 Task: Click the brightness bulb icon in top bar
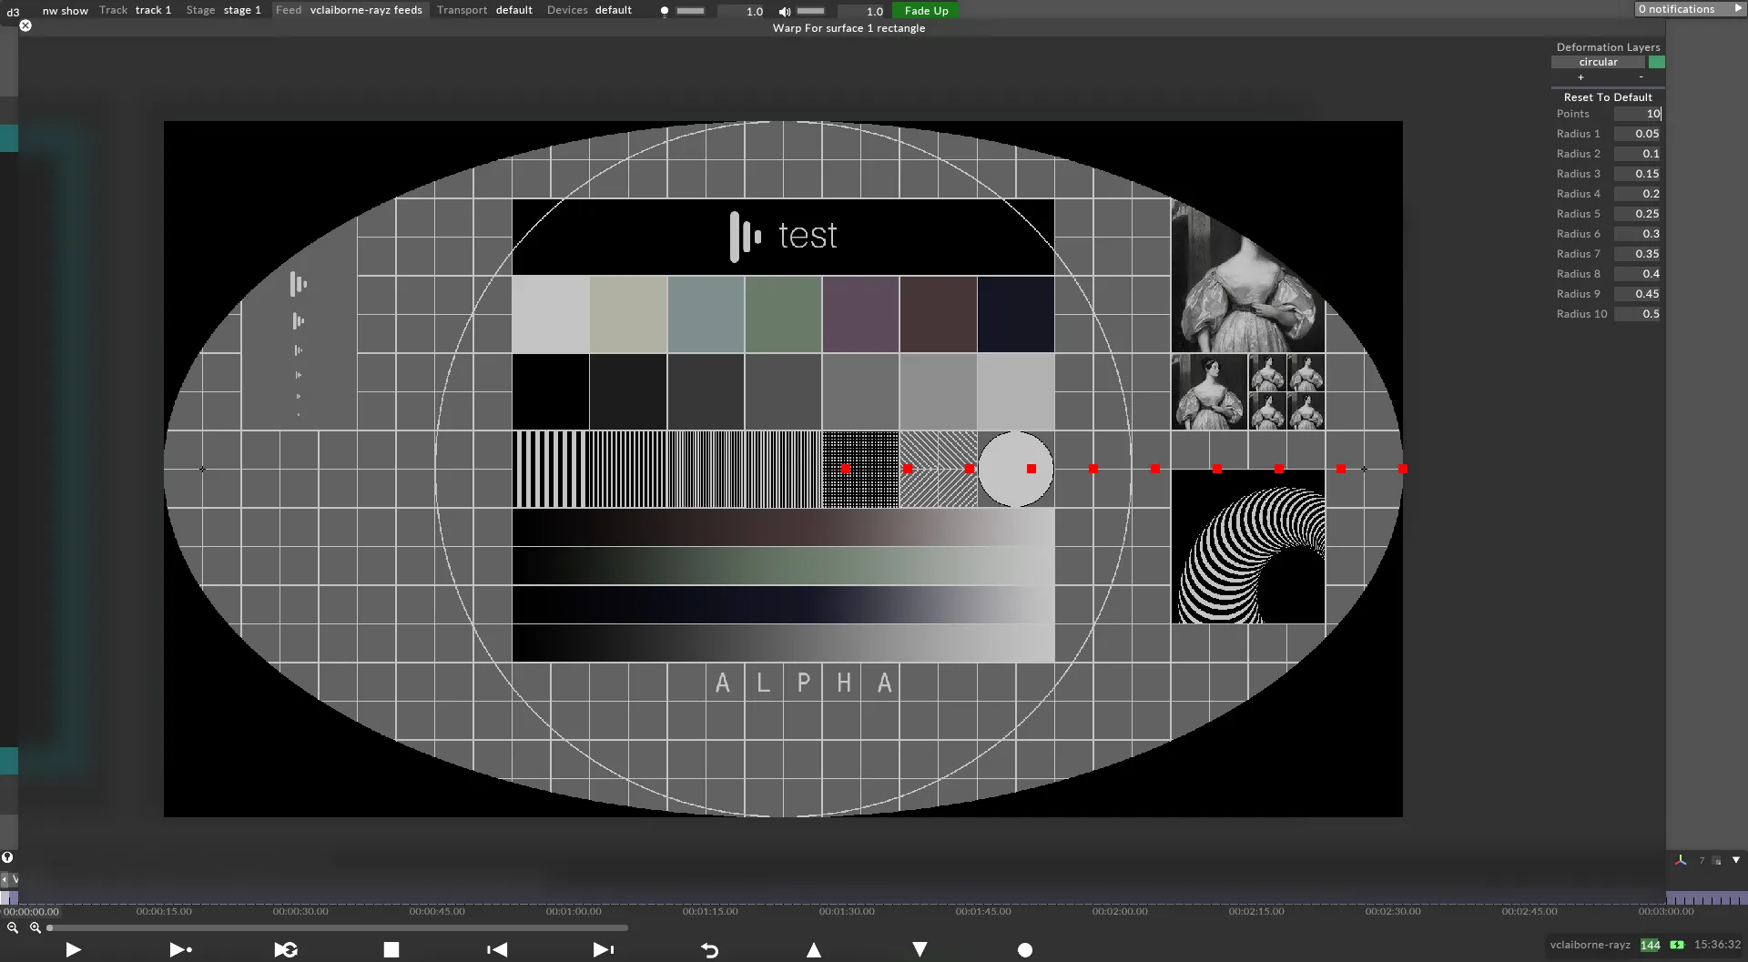665,11
